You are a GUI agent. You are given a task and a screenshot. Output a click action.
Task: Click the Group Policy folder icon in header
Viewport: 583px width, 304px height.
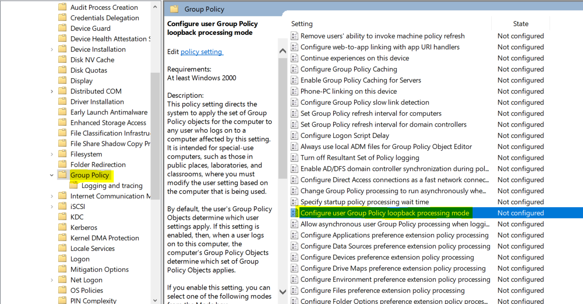coord(175,9)
